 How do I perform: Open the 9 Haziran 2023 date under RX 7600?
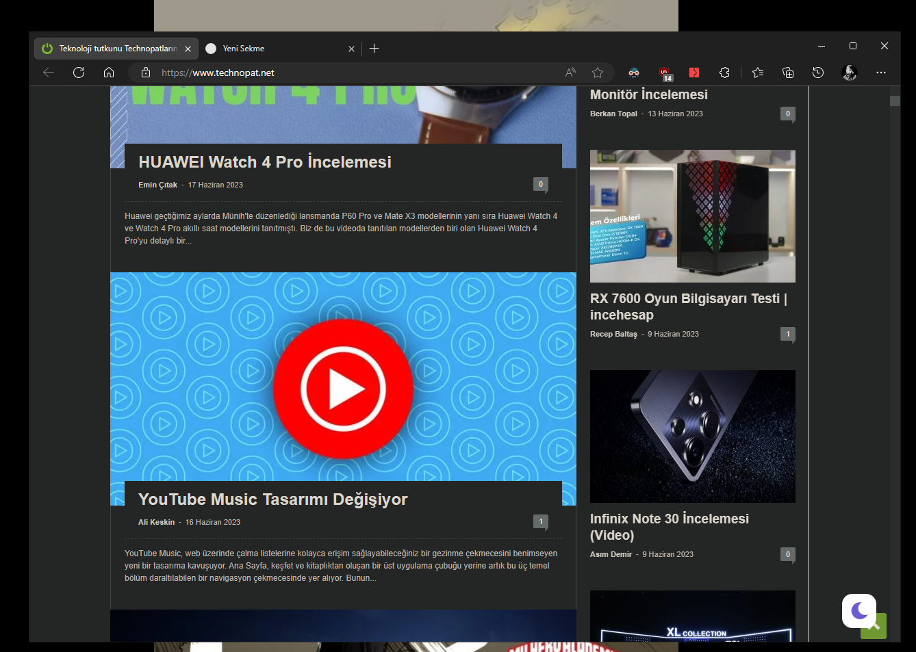pyautogui.click(x=673, y=334)
